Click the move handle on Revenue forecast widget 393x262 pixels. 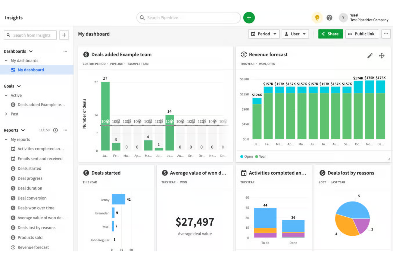tap(382, 55)
